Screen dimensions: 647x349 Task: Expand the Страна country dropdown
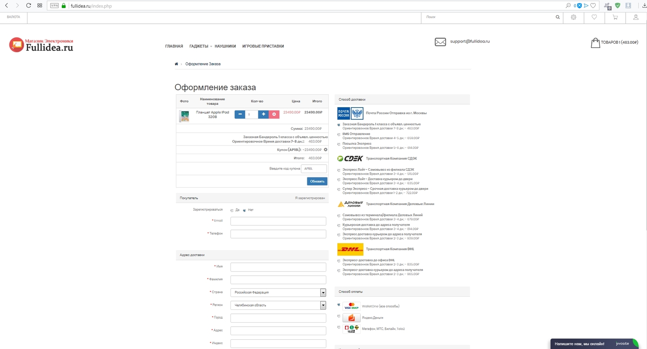(323, 292)
